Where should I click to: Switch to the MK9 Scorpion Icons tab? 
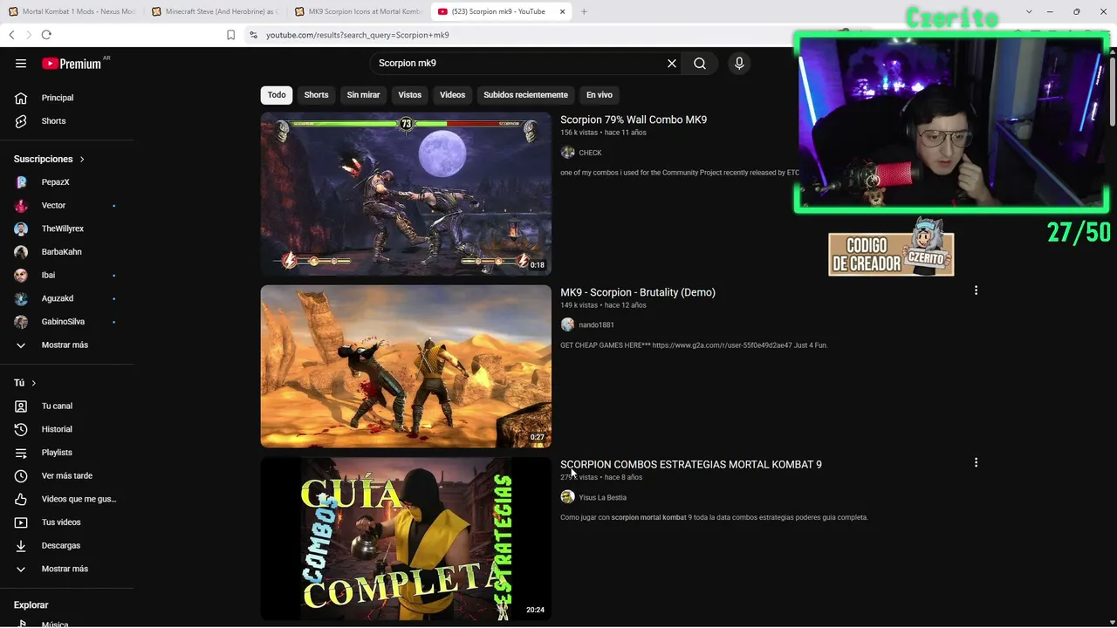(x=358, y=11)
